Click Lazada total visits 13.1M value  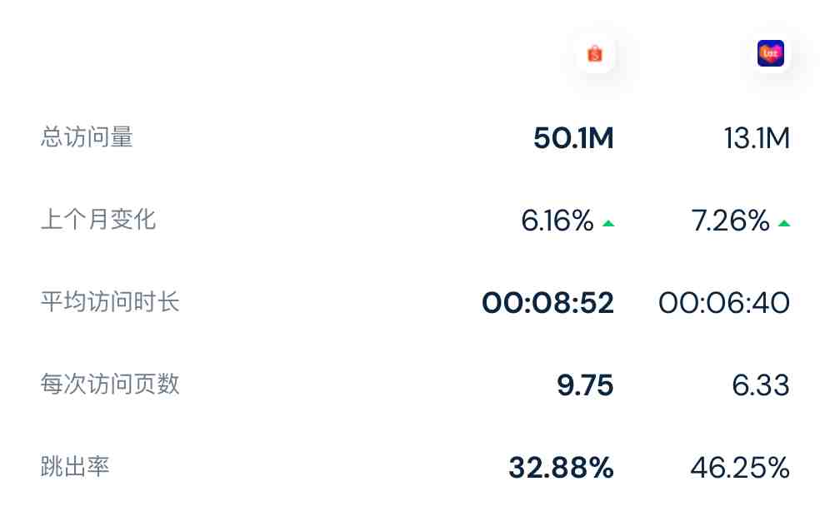(757, 138)
